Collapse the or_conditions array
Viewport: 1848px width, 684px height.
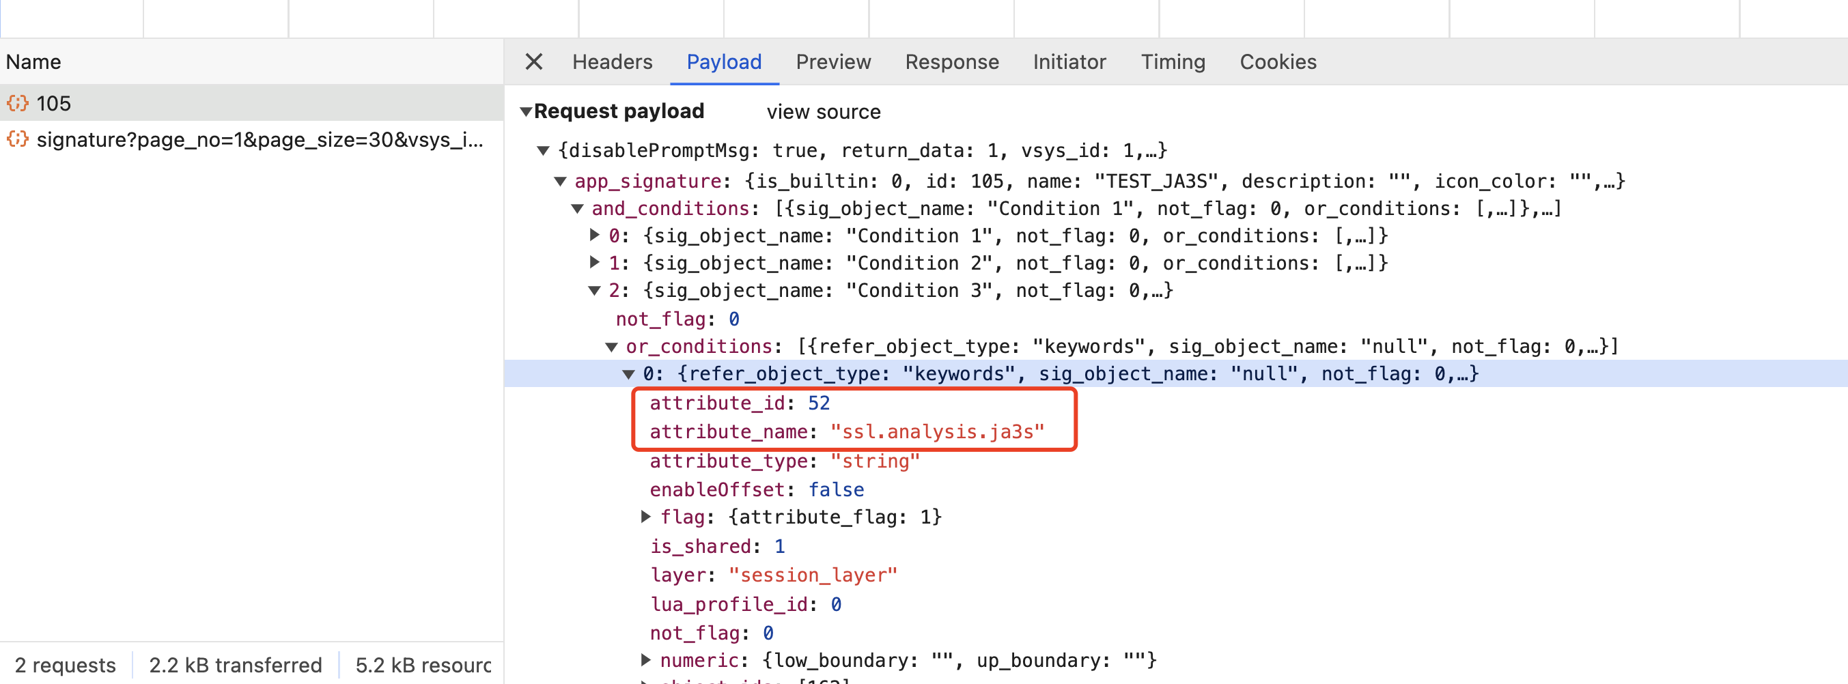tap(611, 347)
